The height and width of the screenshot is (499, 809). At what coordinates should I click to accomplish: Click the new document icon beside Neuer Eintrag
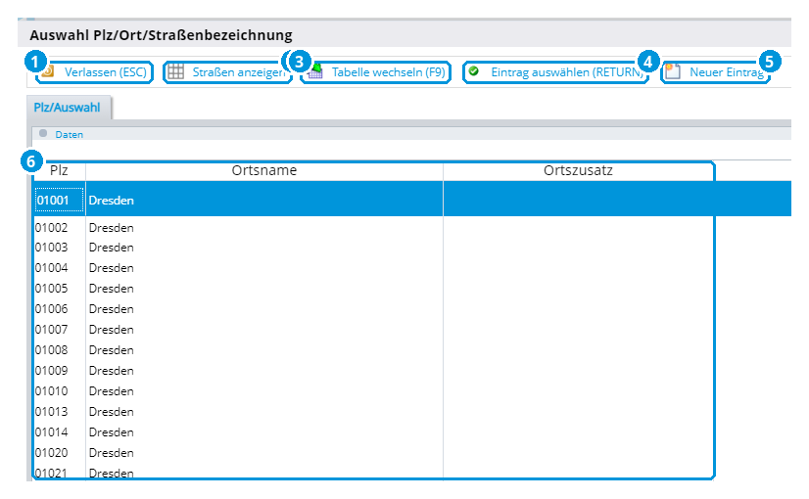(x=672, y=71)
